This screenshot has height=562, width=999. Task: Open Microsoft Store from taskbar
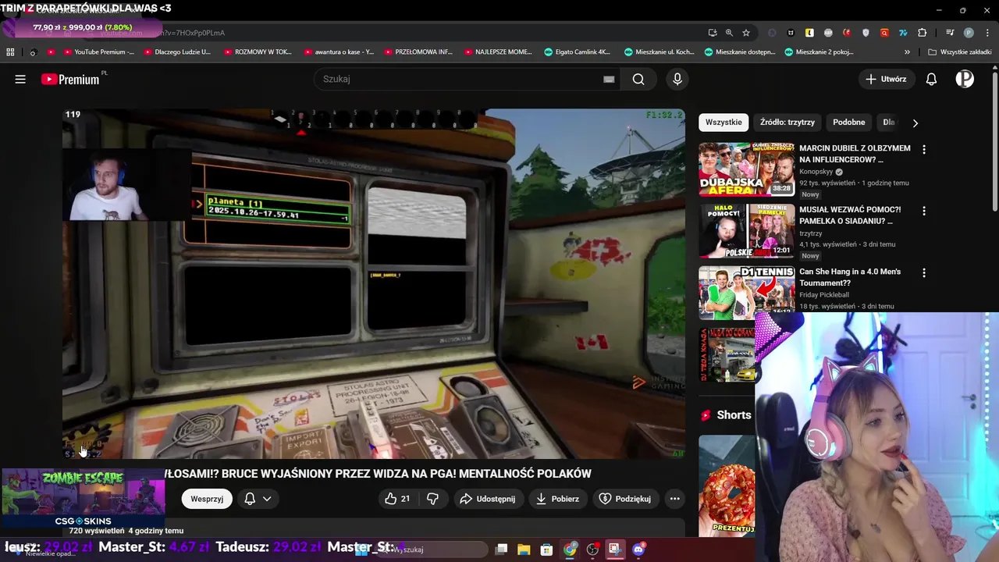point(547,550)
